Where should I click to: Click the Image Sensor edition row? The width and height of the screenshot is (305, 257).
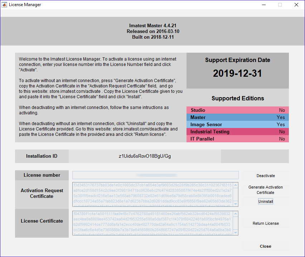(237, 125)
